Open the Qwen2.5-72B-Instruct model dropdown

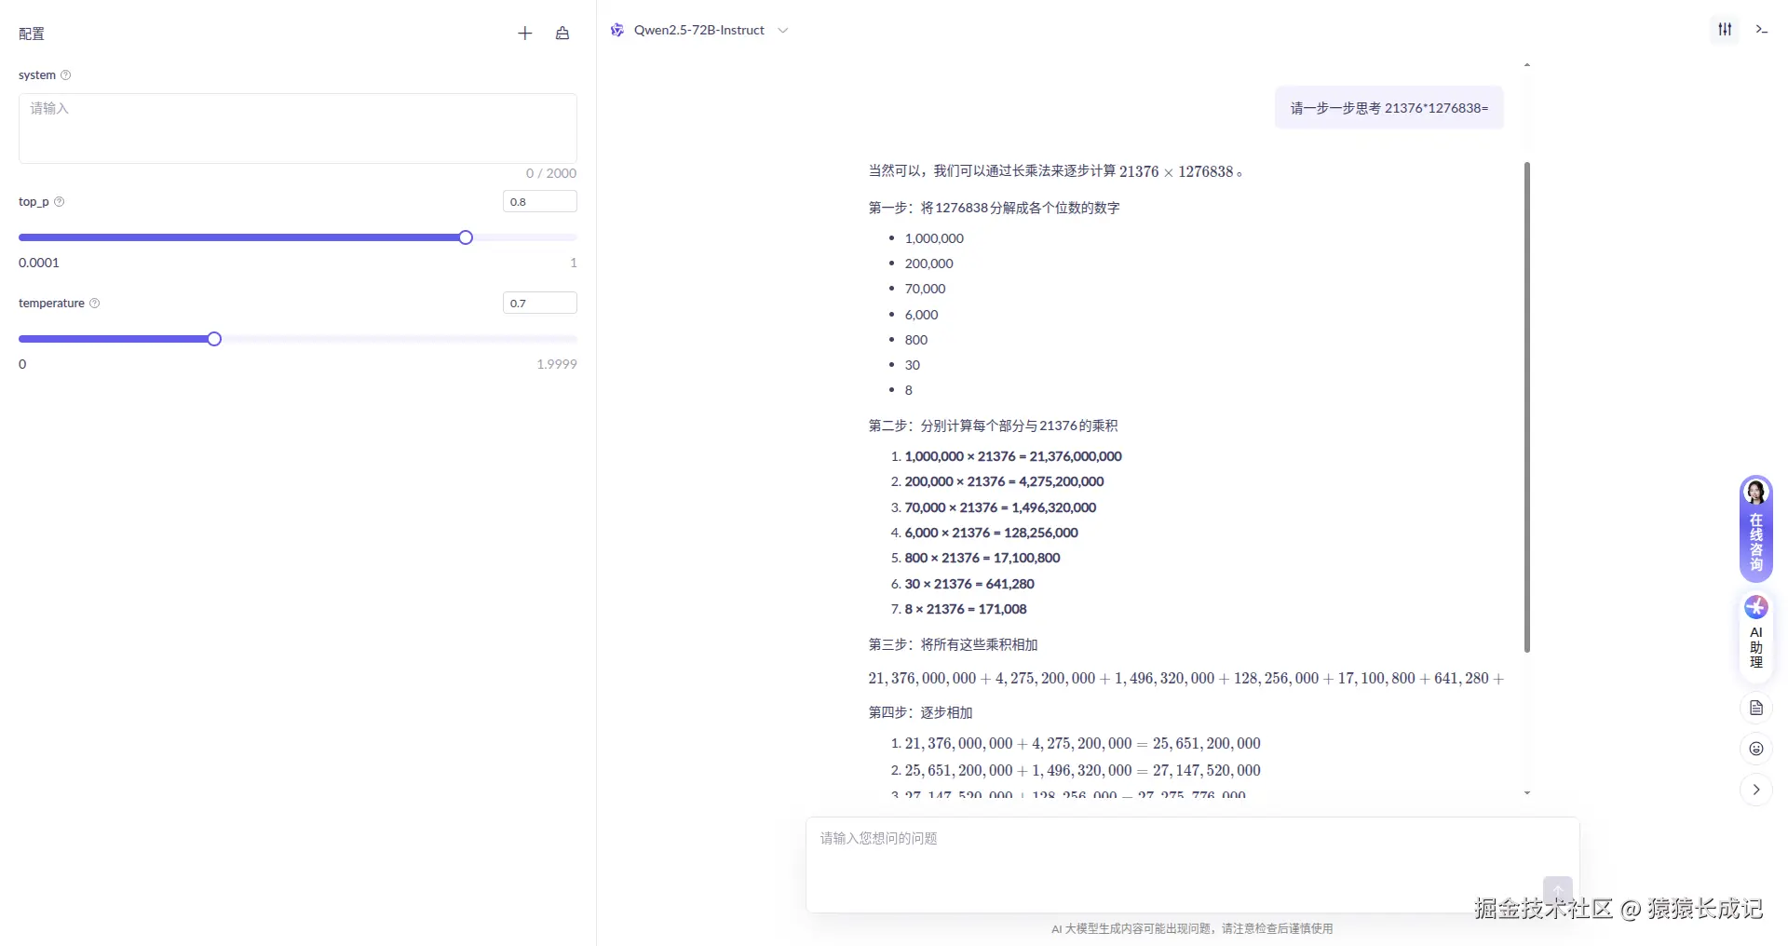(783, 30)
